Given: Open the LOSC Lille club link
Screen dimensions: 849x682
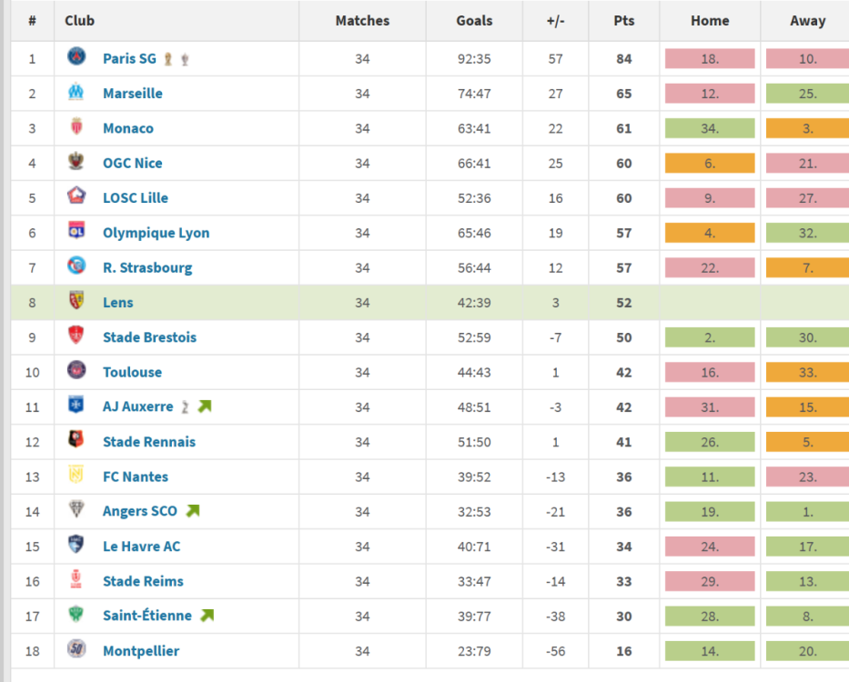Looking at the screenshot, I should 135,197.
